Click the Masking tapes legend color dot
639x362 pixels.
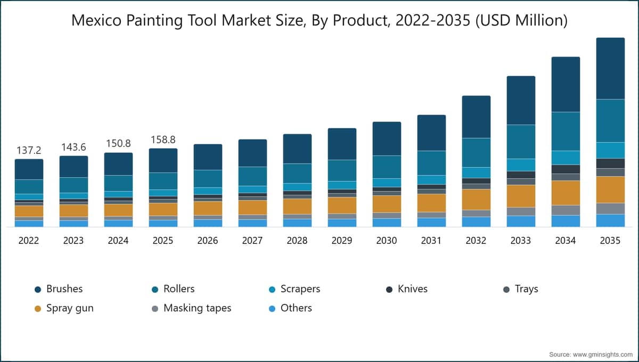155,308
